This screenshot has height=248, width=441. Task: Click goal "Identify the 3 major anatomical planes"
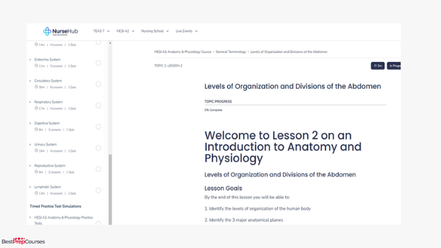click(x=244, y=220)
